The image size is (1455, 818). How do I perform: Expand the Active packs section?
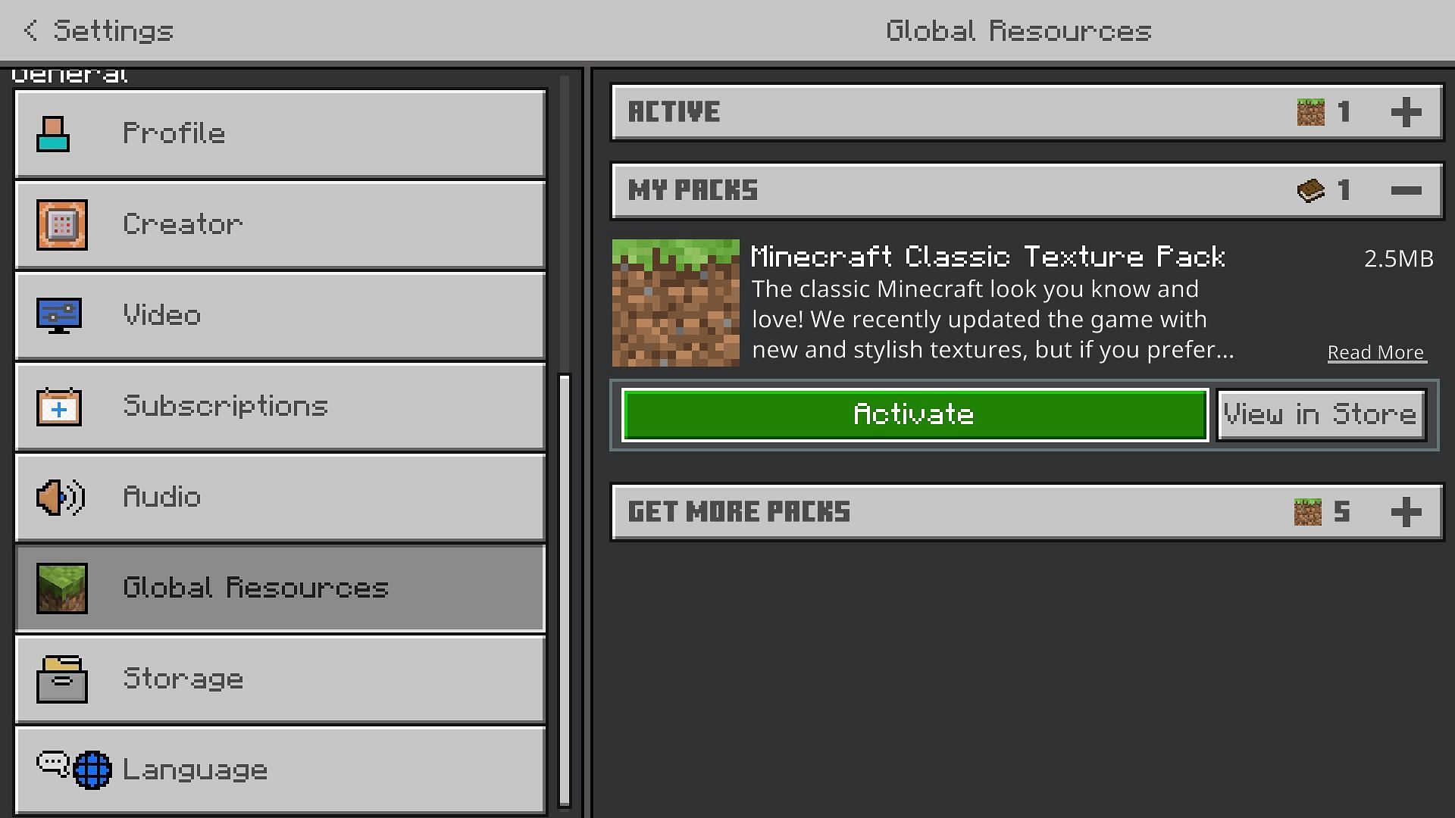tap(1406, 112)
